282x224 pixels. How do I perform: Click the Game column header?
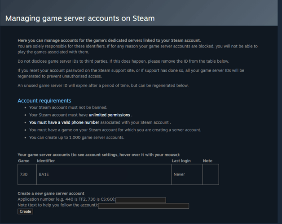[x=23, y=161]
